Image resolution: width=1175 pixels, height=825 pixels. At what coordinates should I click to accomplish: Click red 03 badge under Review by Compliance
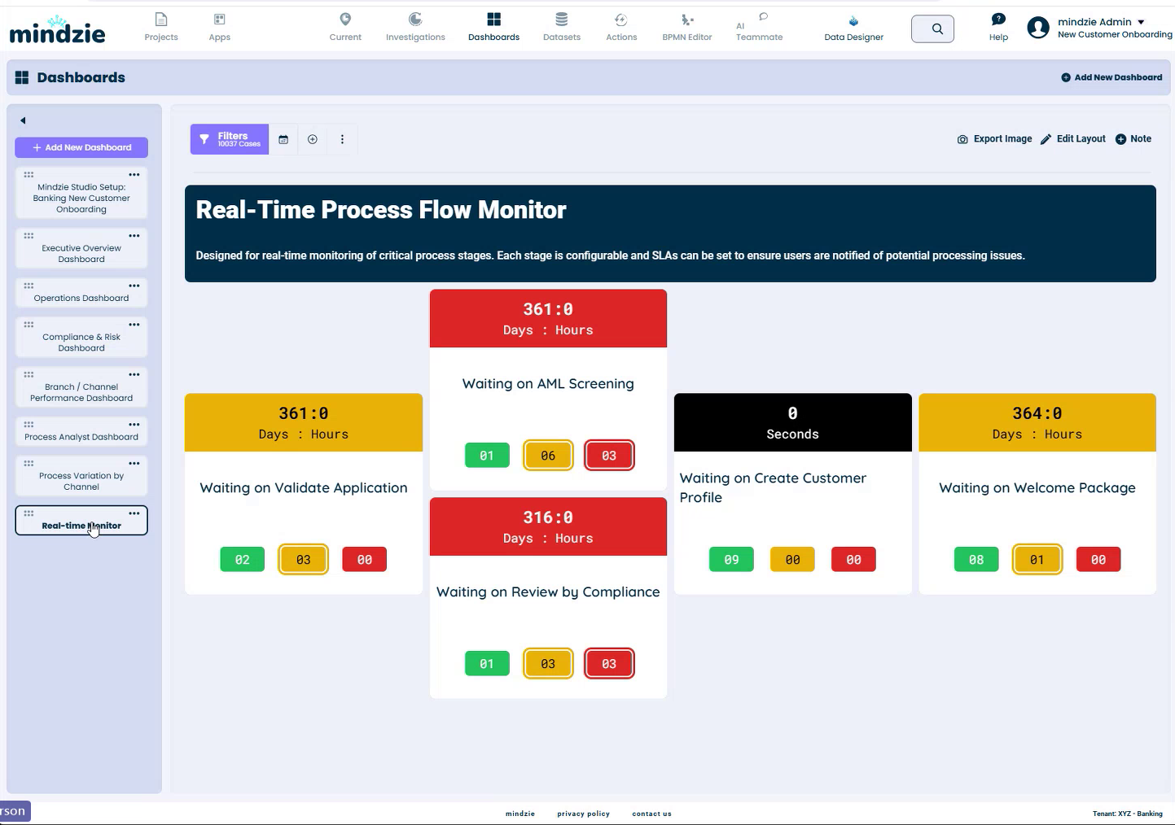pos(609,664)
